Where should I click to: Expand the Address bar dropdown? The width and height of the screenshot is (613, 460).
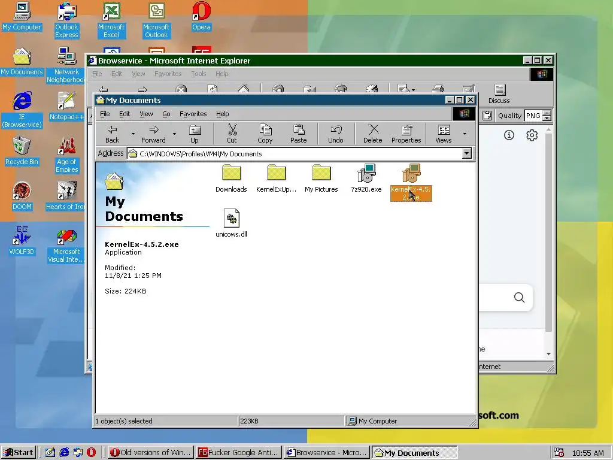tap(466, 153)
